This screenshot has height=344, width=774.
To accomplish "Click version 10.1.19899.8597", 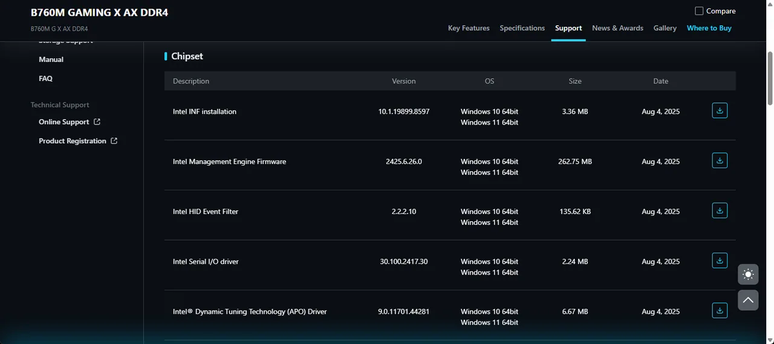I will click(404, 112).
